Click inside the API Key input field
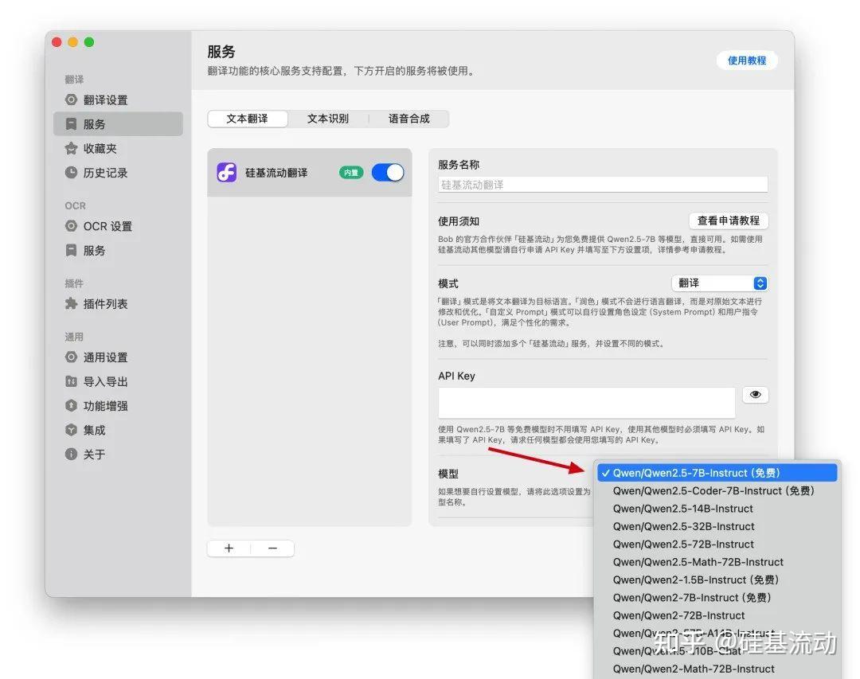Screen dimensions: 860x679 pyautogui.click(x=587, y=404)
